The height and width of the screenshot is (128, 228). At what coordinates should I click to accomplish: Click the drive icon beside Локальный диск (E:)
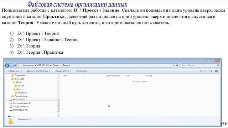pyautogui.click(x=11, y=103)
